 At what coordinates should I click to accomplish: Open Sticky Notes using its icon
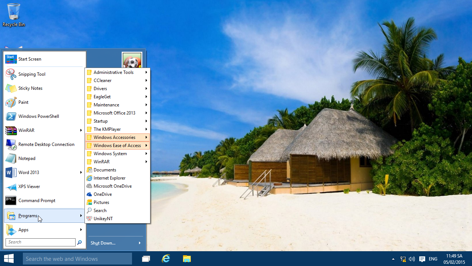pos(11,88)
